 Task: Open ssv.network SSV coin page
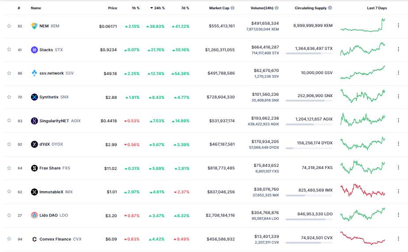(57, 73)
